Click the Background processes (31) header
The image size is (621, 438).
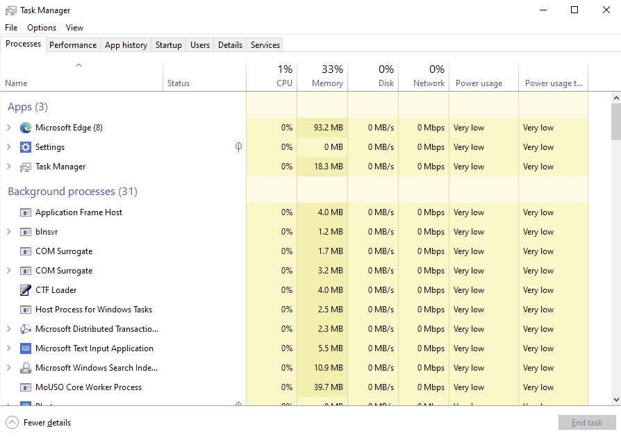click(x=72, y=192)
